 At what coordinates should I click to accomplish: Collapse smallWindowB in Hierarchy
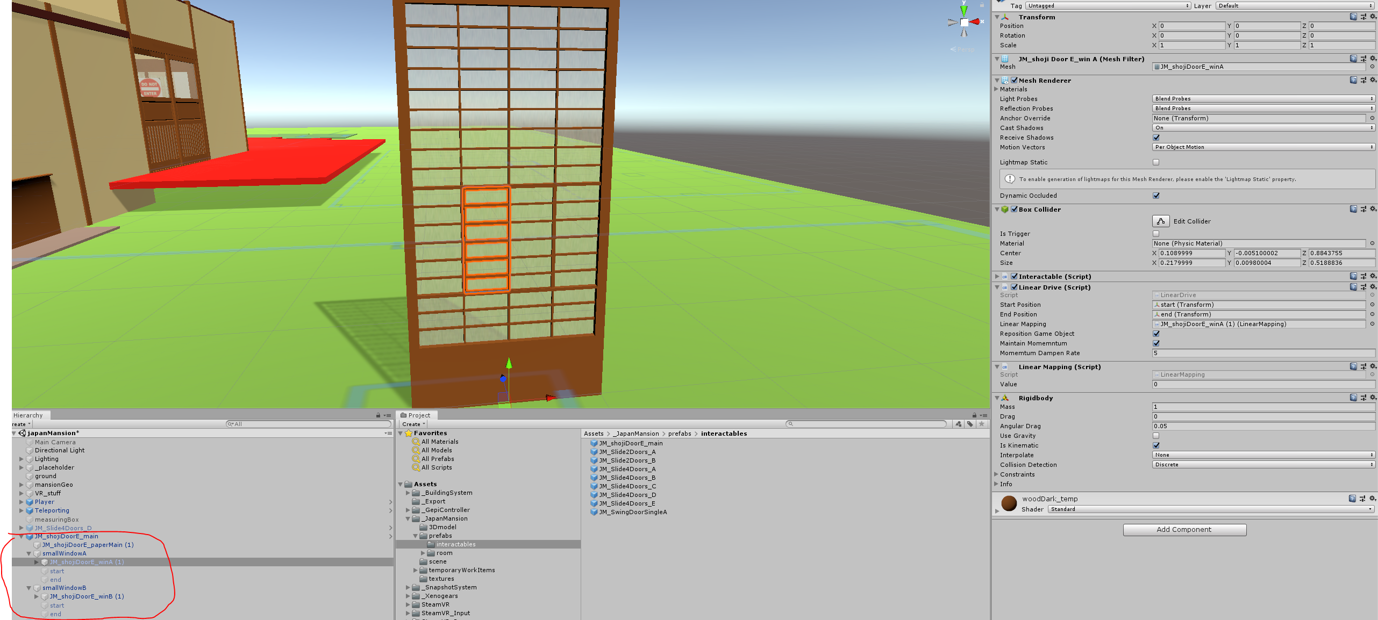pyautogui.click(x=29, y=588)
